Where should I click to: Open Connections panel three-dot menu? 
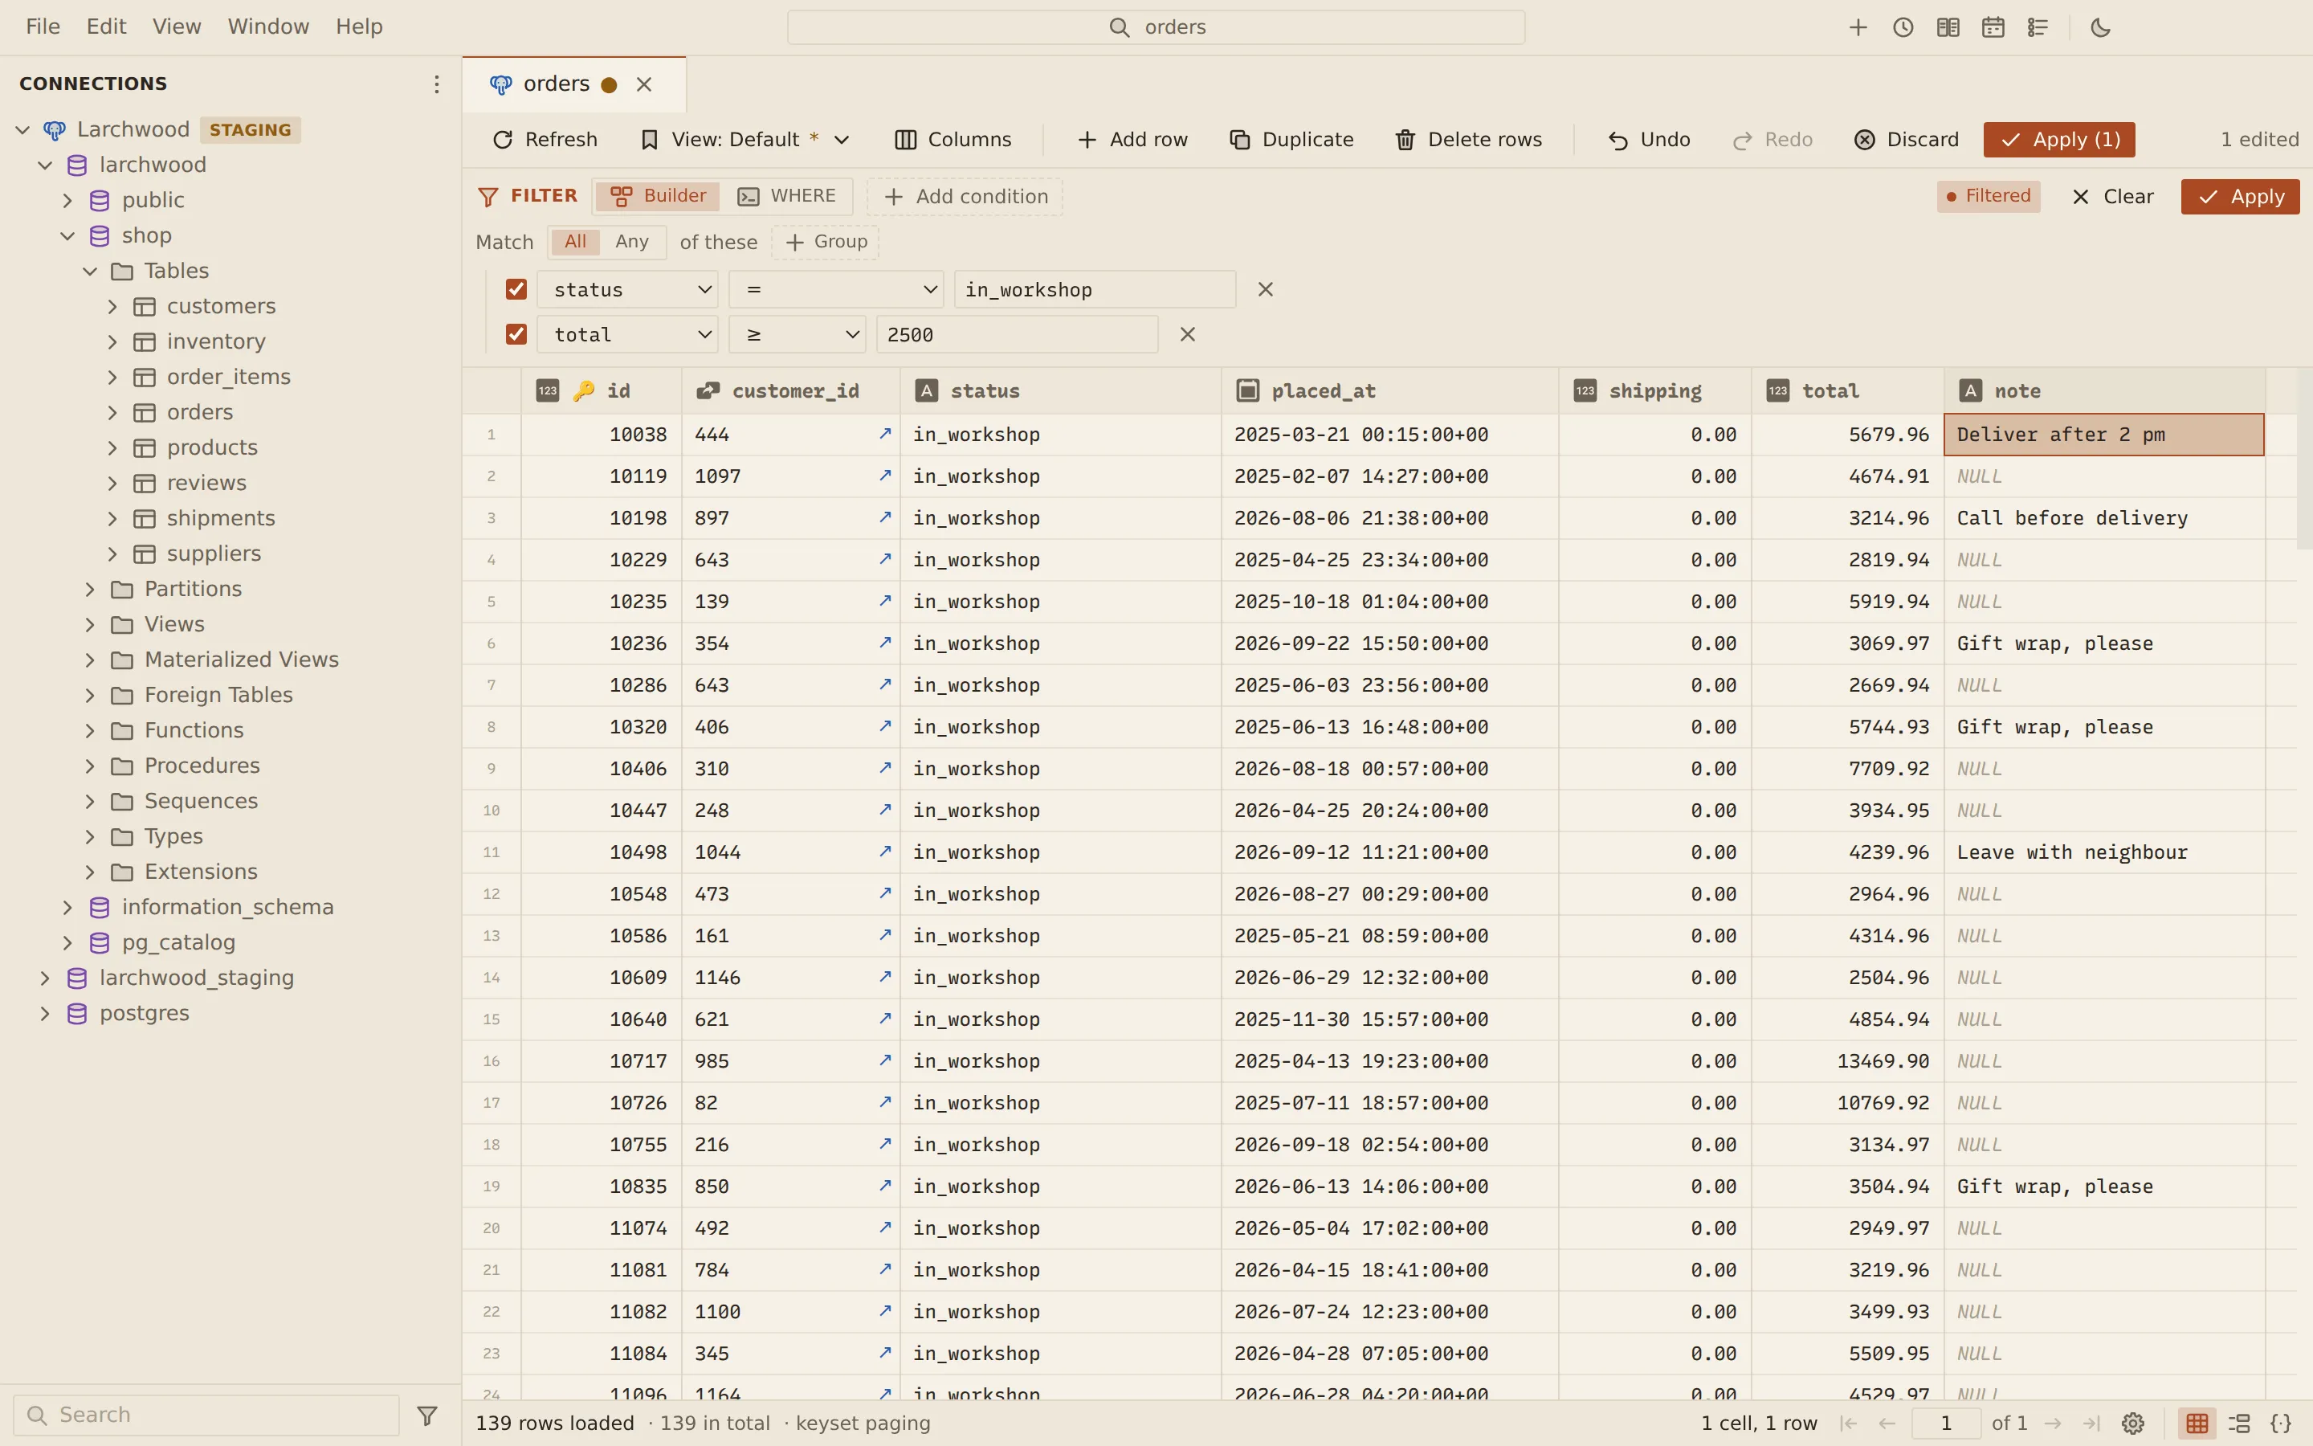437,84
